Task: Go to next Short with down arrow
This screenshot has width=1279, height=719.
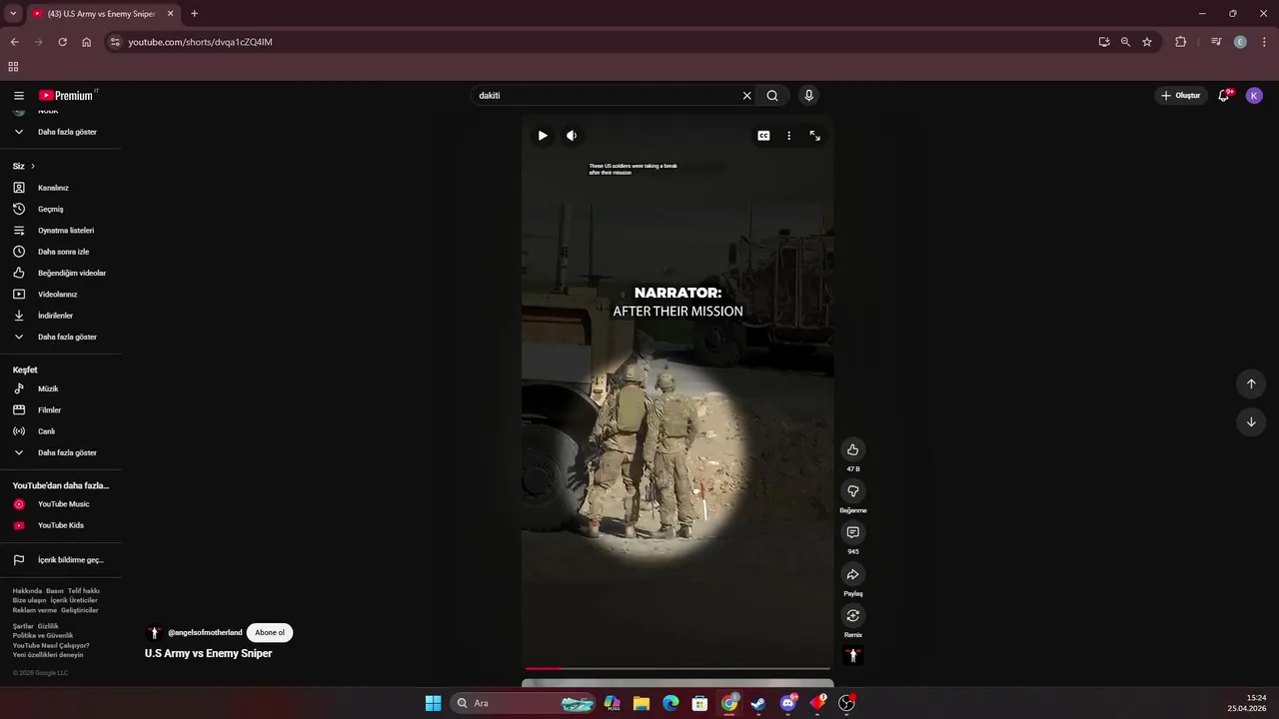Action: 1251,421
